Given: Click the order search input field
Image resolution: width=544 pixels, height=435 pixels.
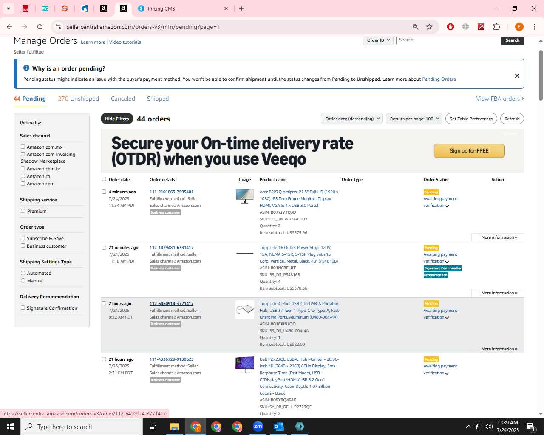Looking at the screenshot, I should [x=448, y=40].
